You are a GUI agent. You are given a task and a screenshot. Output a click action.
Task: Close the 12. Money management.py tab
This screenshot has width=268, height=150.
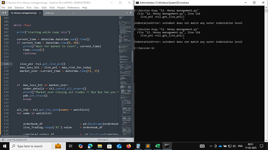click(40, 13)
